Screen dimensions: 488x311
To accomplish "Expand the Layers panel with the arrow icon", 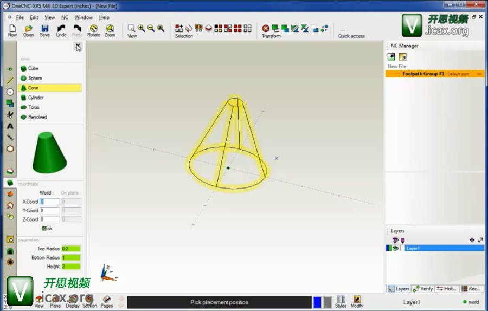I will (x=480, y=240).
